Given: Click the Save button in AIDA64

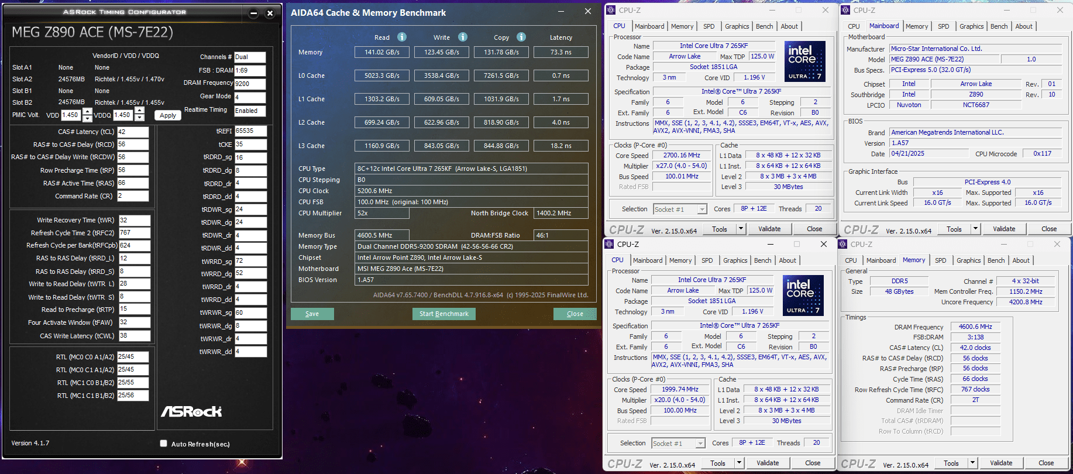Looking at the screenshot, I should 312,314.
